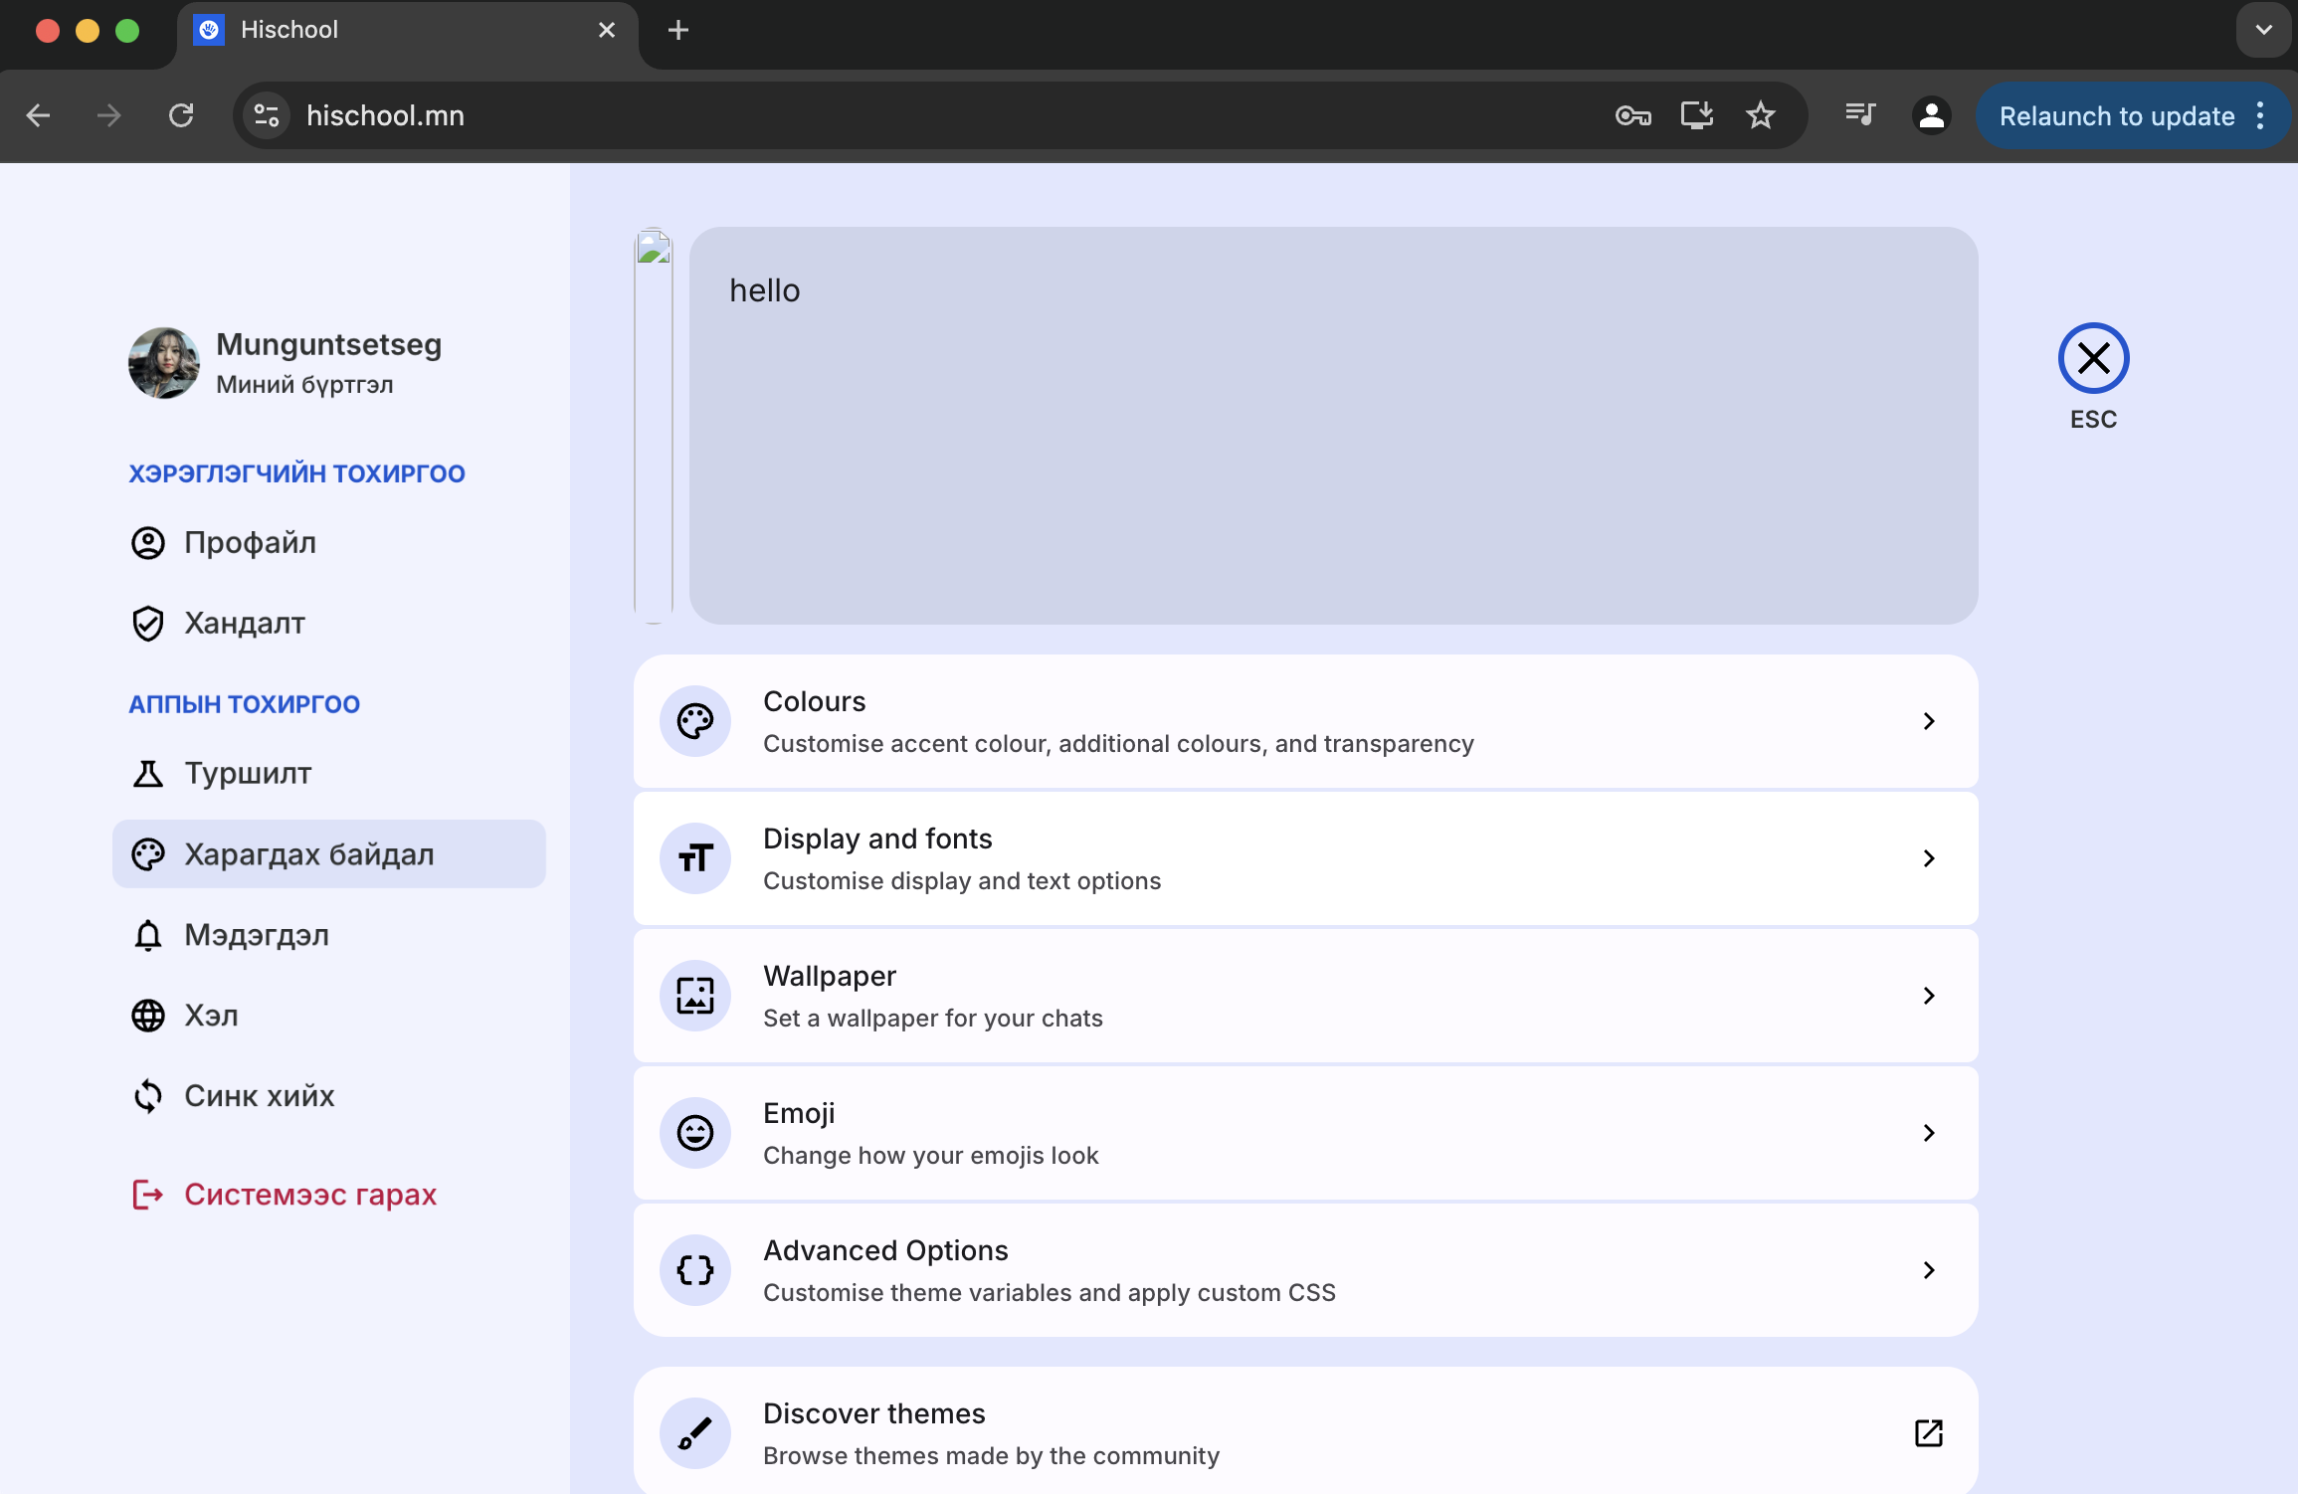Expand the Colours settings row chevron
The image size is (2298, 1494).
pos(1929,721)
